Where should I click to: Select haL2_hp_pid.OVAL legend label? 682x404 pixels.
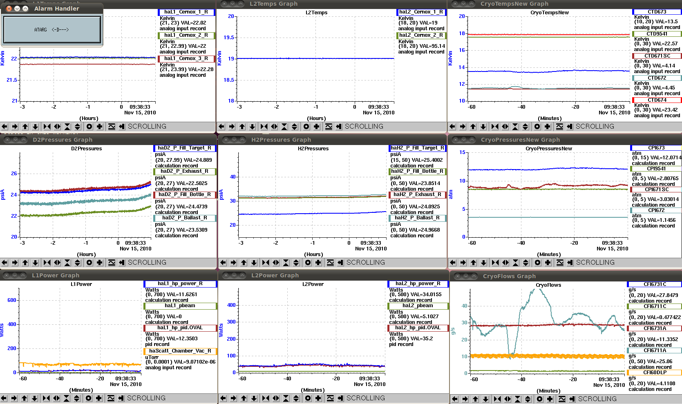[418, 328]
